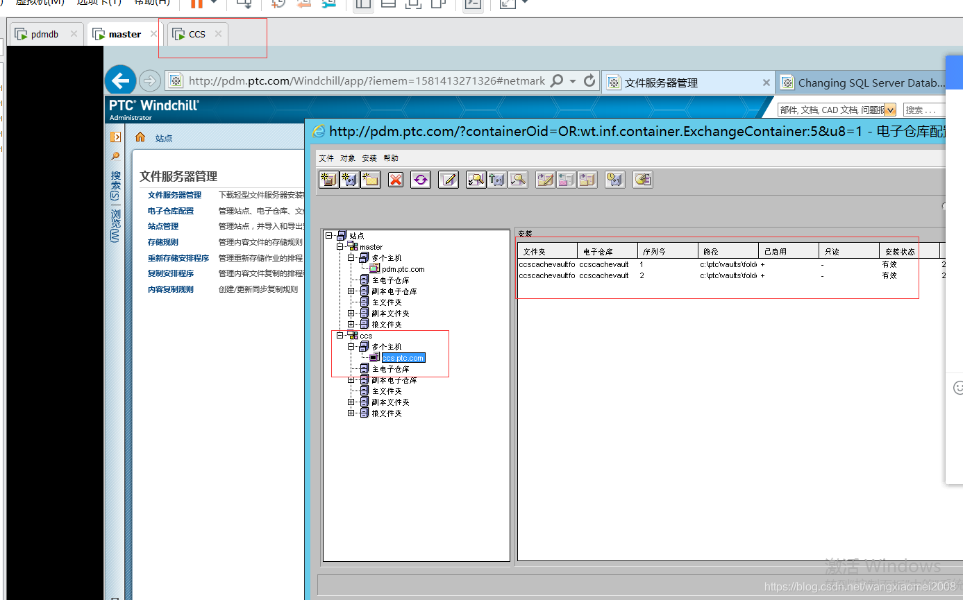Select pdm.ptc.com host in tree
The width and height of the screenshot is (963, 600).
[x=403, y=269]
